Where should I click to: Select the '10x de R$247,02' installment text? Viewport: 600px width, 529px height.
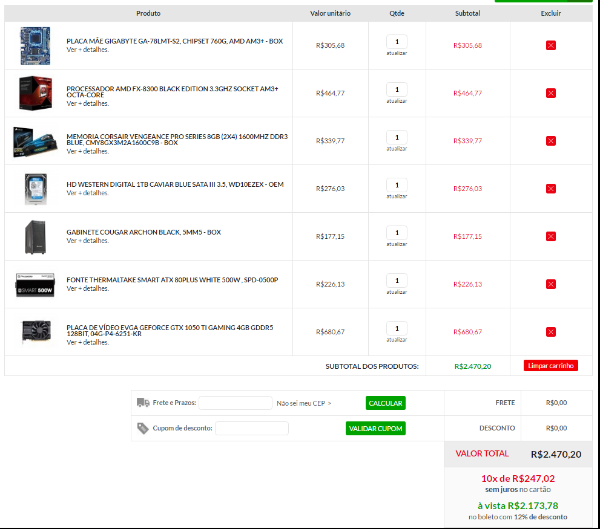coord(518,479)
